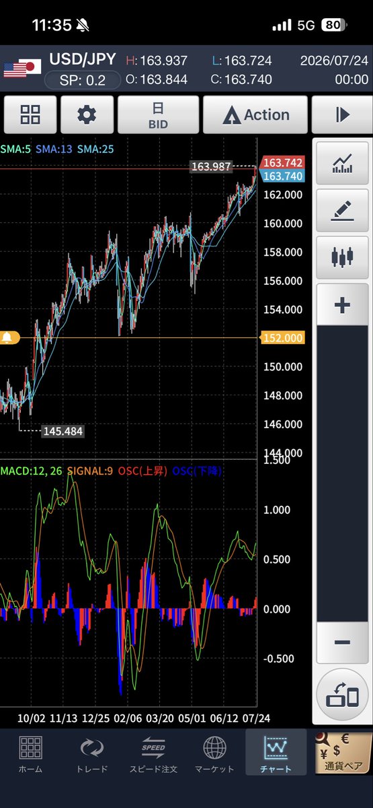Tap the 5G cellular status indicator
The width and height of the screenshot is (373, 808).
tap(306, 26)
